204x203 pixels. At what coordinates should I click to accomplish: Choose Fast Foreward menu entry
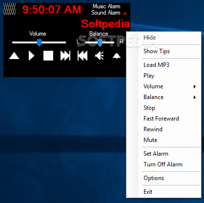tap(163, 119)
